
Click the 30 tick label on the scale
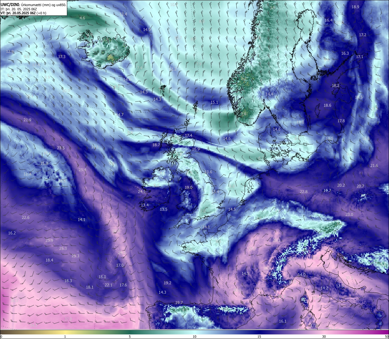tap(324, 337)
